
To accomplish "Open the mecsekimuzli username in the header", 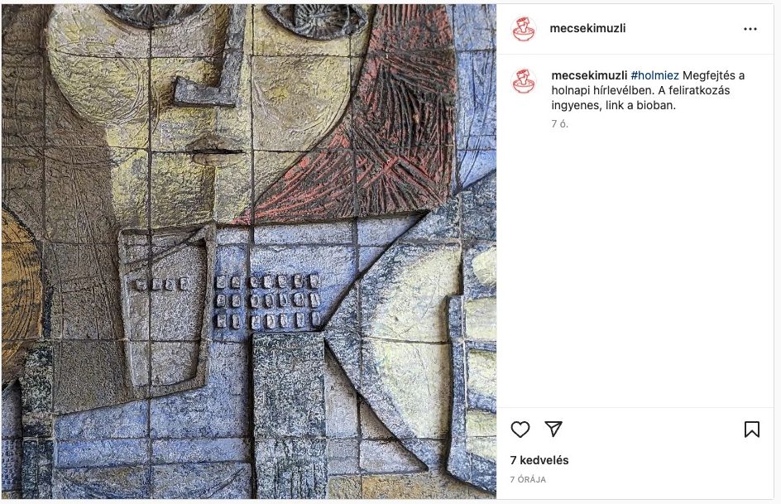I will click(x=587, y=28).
